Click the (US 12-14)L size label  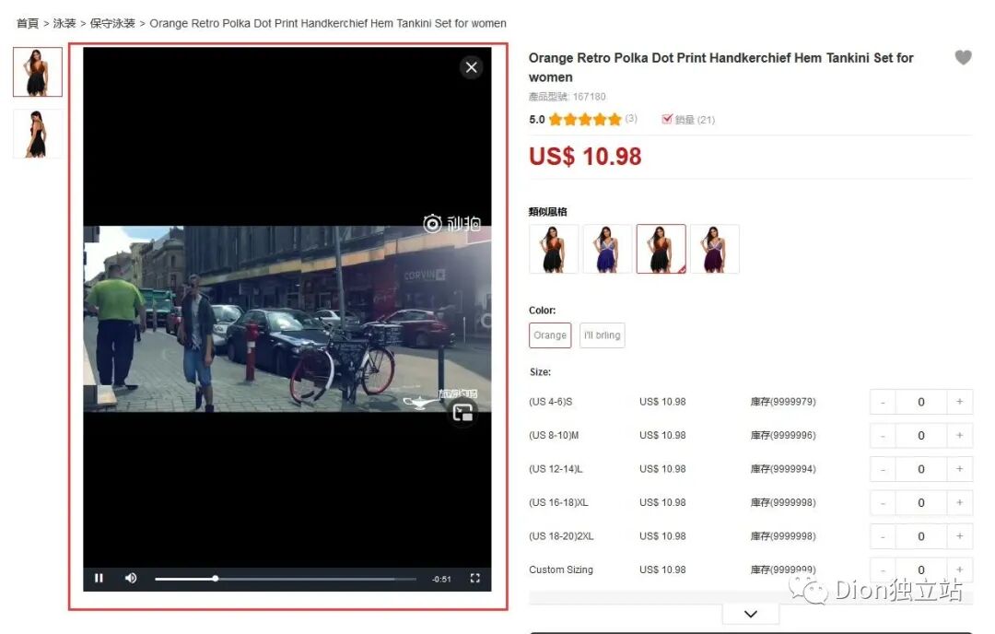556,469
